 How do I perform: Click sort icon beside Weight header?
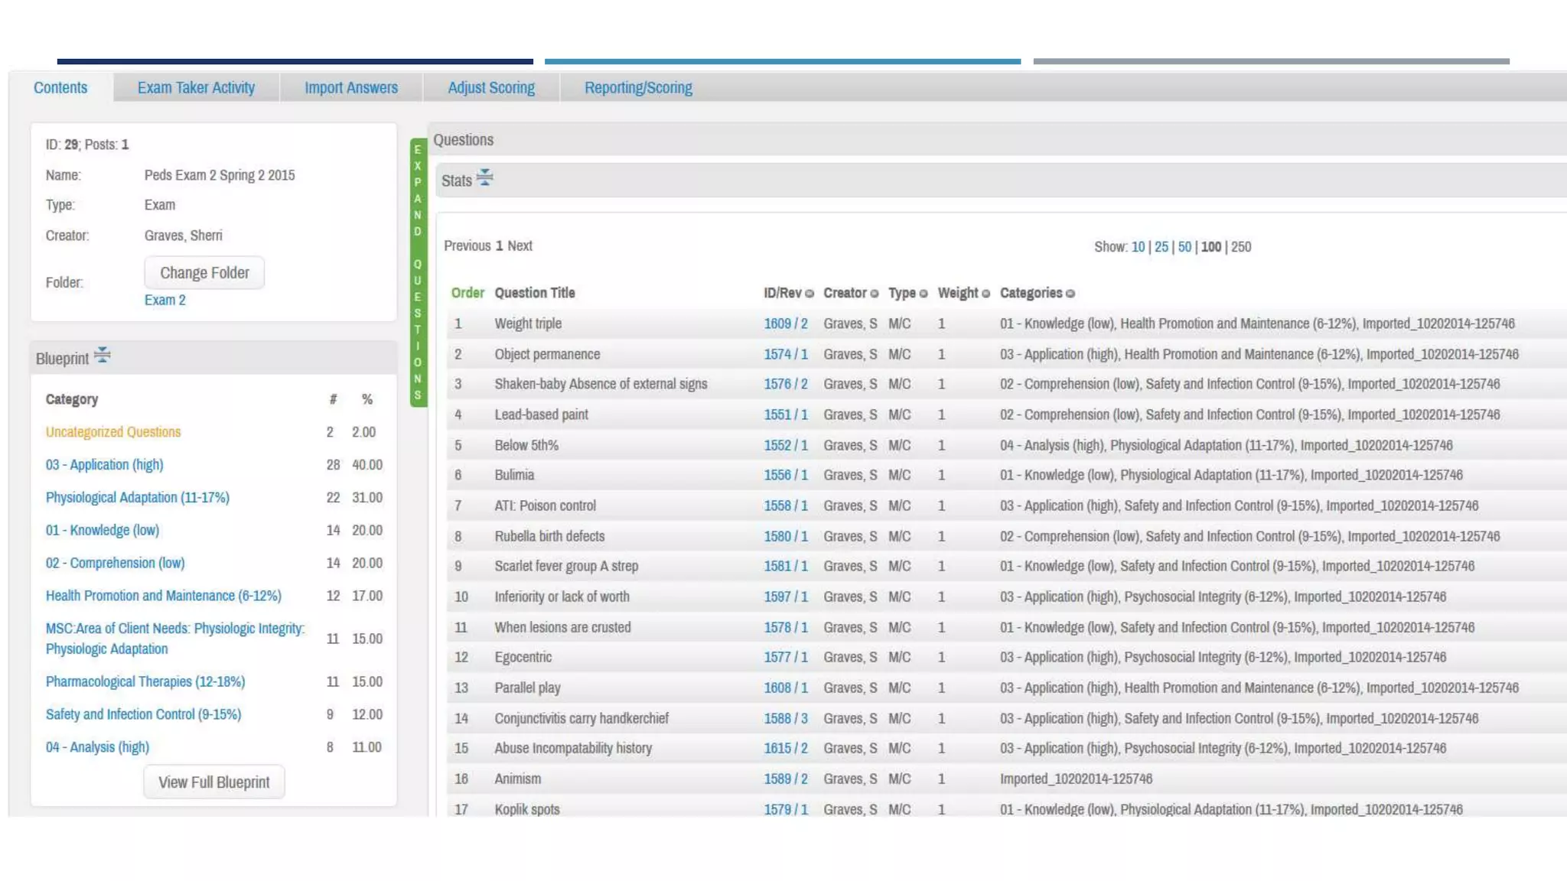coord(985,294)
